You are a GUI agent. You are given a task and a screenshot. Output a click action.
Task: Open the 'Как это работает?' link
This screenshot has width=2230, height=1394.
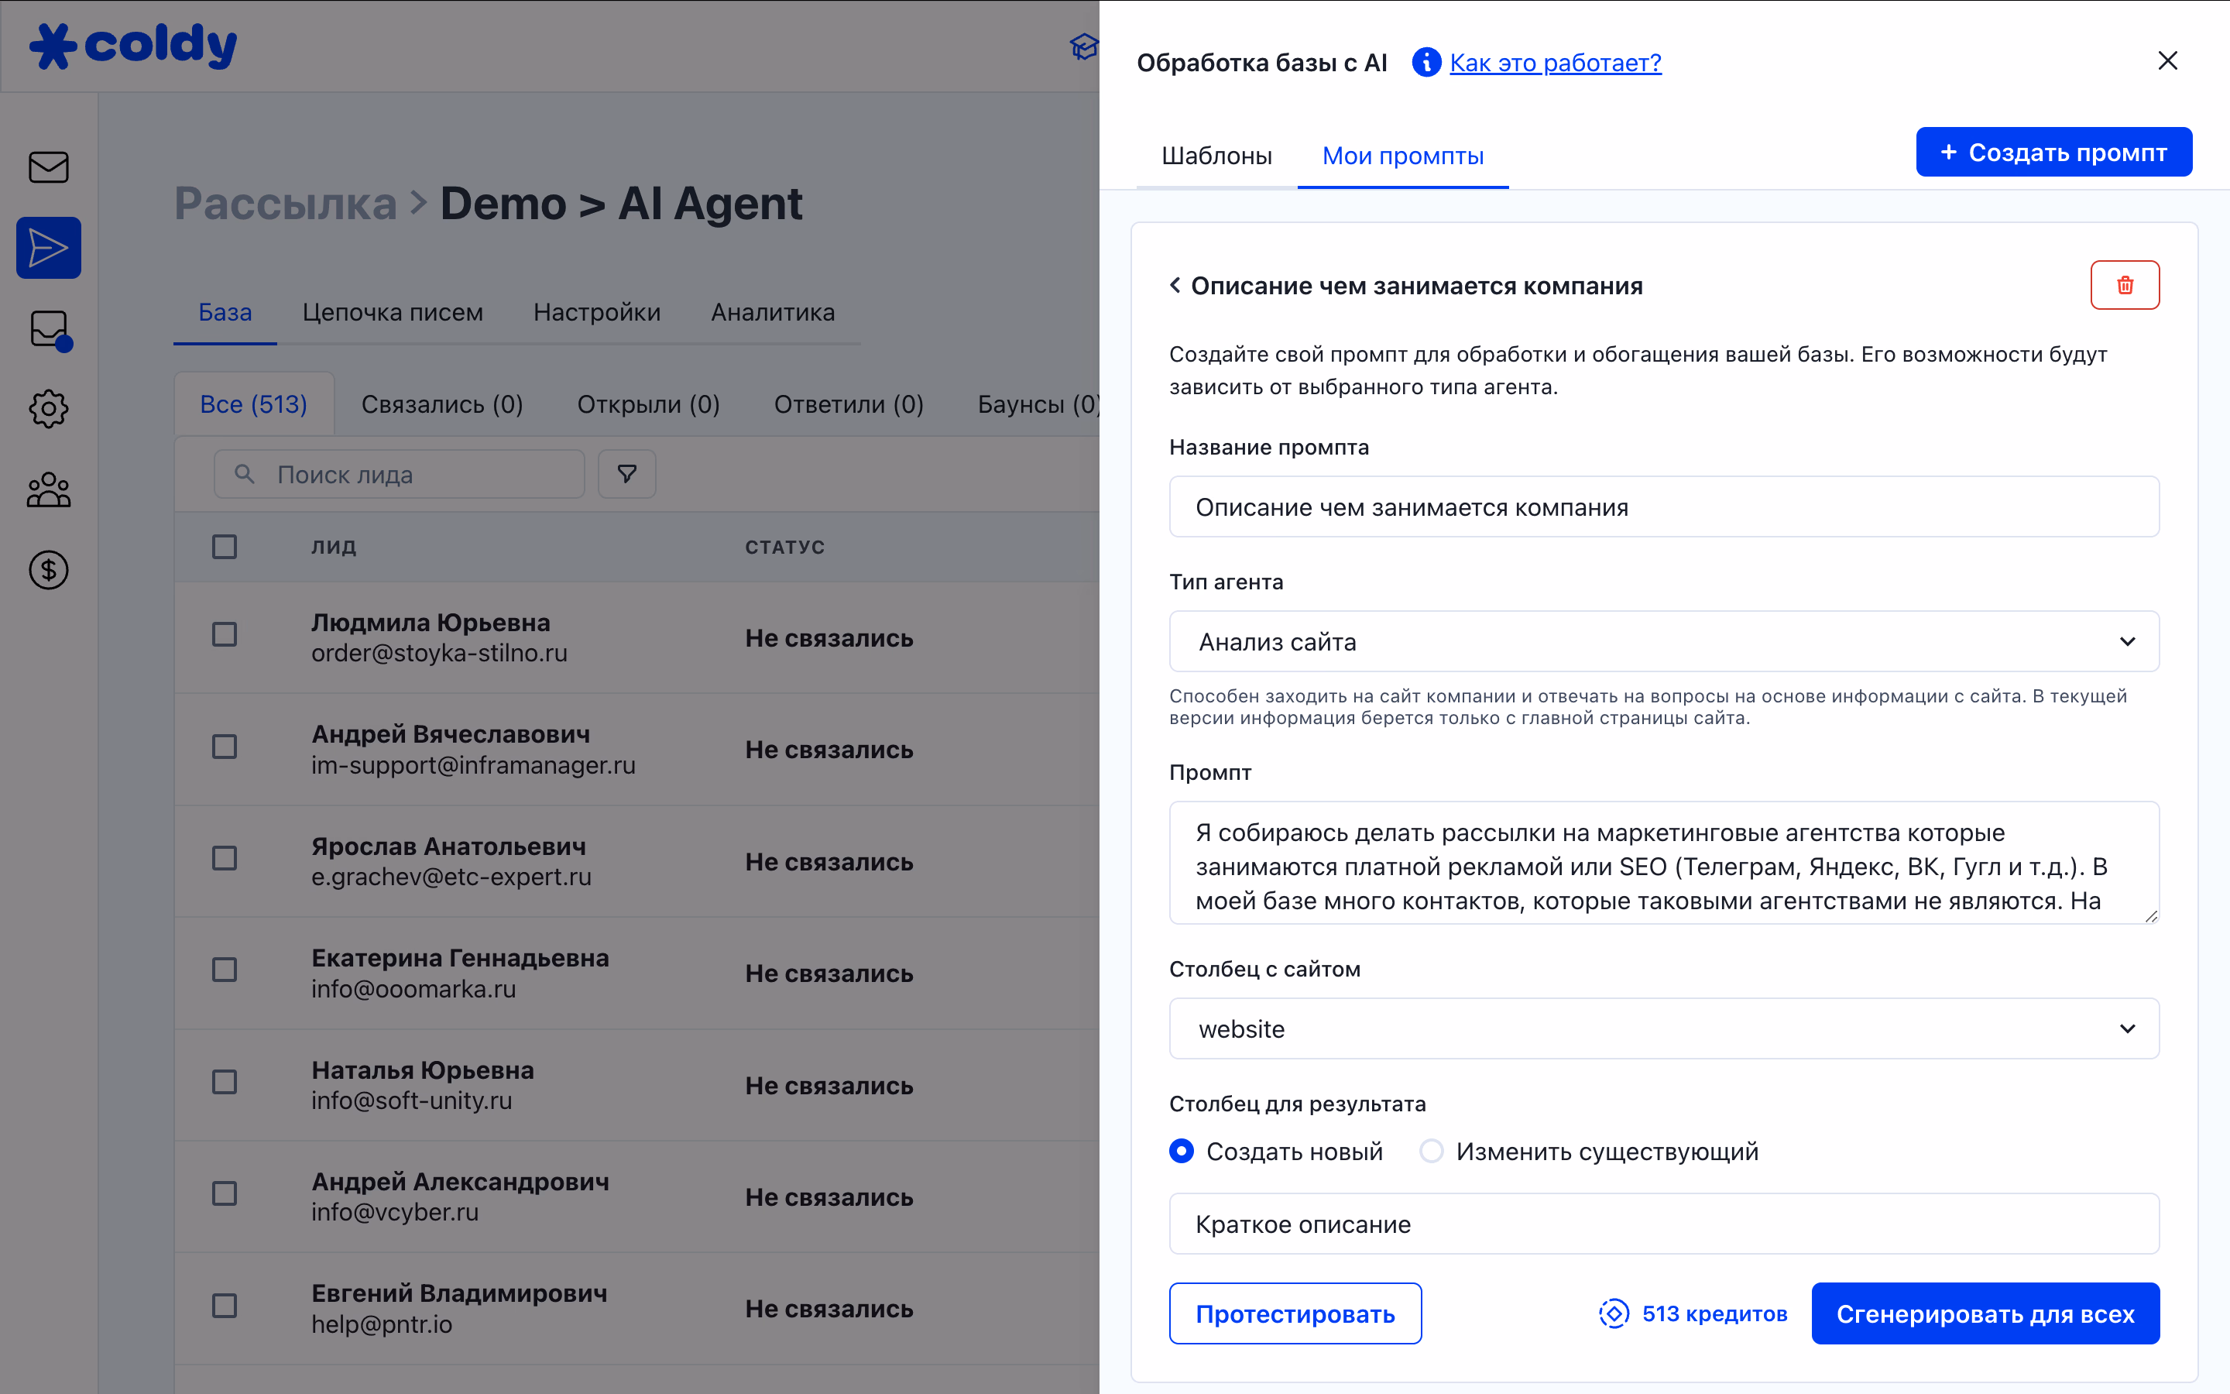(1555, 63)
